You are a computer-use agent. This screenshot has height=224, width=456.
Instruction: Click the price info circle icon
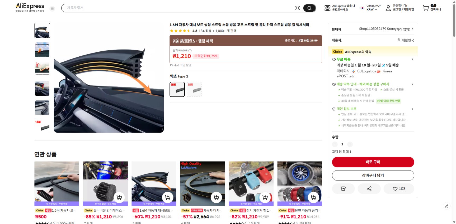pos(190,51)
